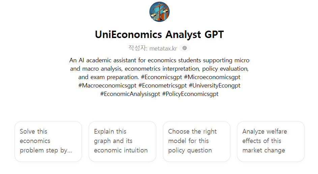The width and height of the screenshot is (318, 174).
Task: Click the UniEconomics Analyst GPT title
Action: click(x=159, y=34)
